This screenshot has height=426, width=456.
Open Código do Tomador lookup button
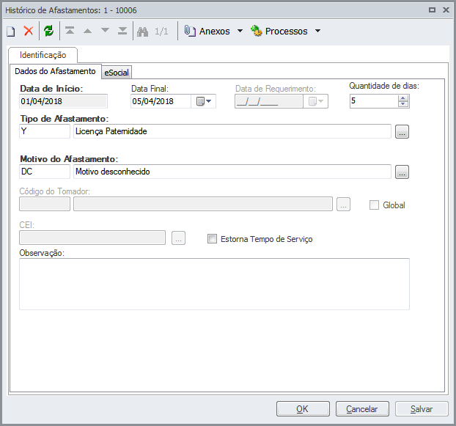(x=343, y=204)
